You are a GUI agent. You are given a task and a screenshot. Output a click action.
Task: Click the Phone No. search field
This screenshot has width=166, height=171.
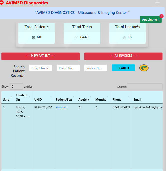click(x=68, y=68)
